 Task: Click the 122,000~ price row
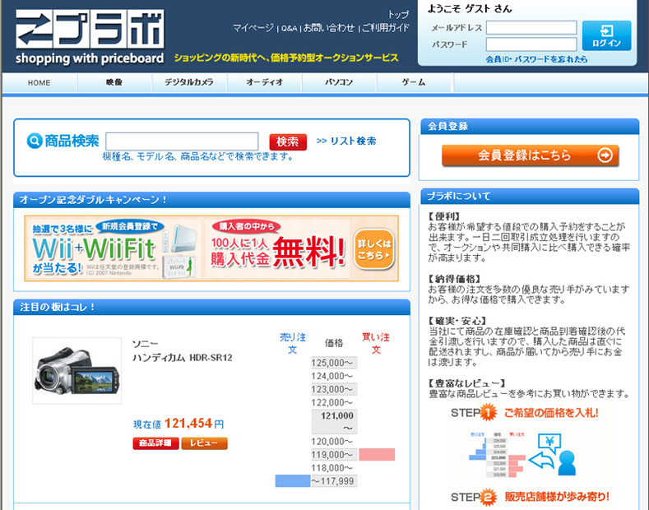tap(334, 402)
